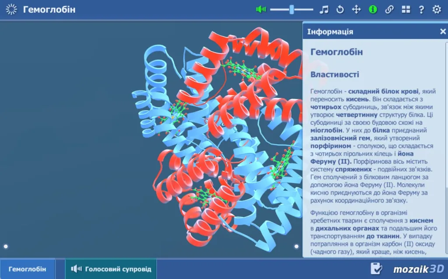Click the white dot at bottom-left of viewport
Viewport: 448px width, 279px height.
[6, 247]
